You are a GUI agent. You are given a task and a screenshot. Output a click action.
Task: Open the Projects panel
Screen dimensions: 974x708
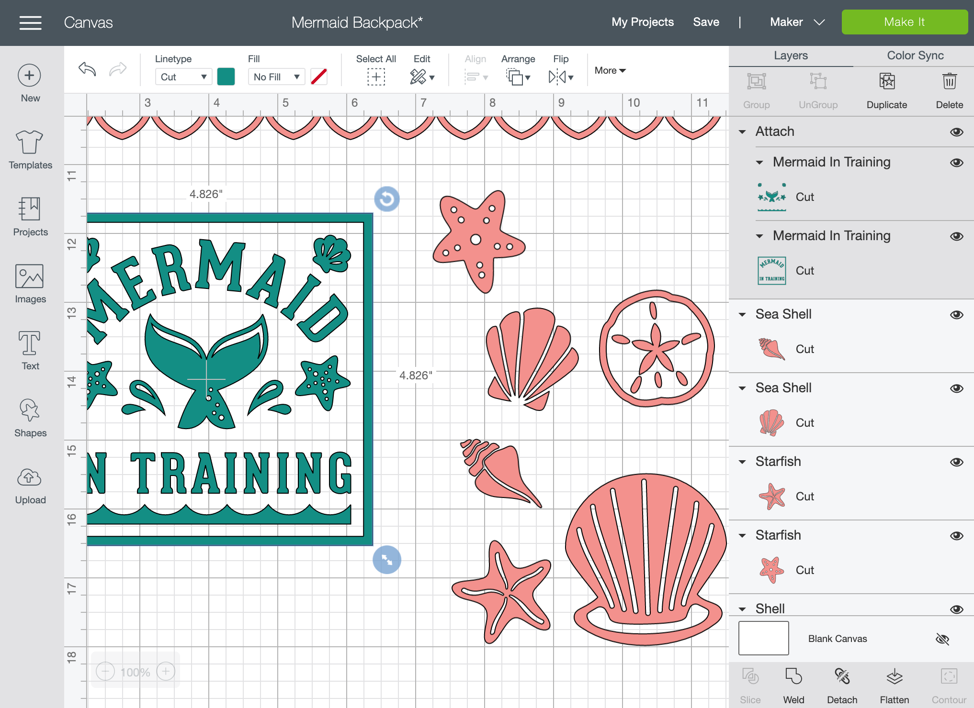pyautogui.click(x=30, y=217)
